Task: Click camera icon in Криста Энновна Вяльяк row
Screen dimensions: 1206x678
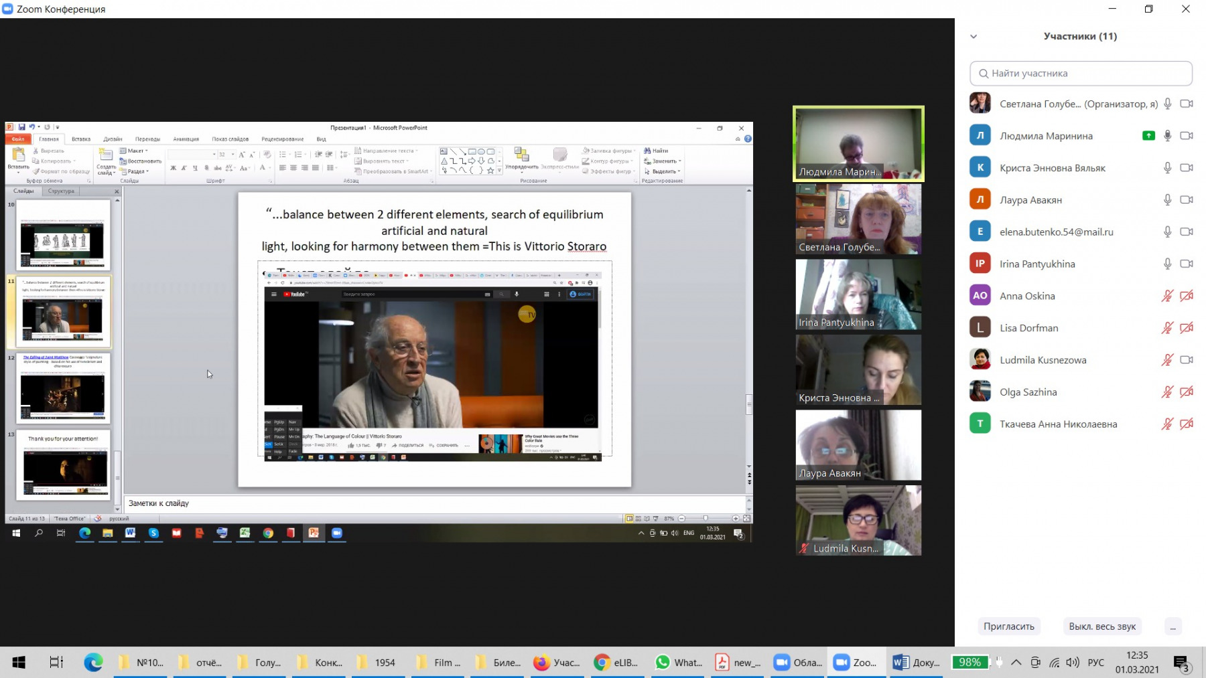Action: [x=1187, y=168]
